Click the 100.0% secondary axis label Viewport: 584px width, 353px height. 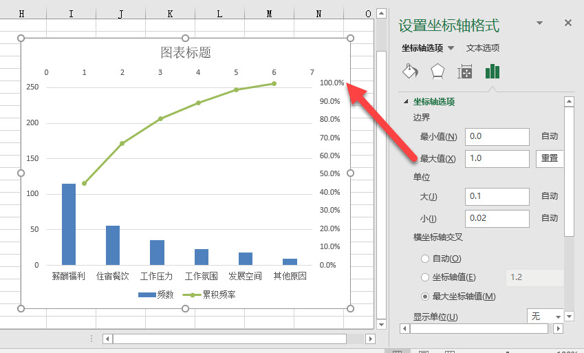click(332, 83)
